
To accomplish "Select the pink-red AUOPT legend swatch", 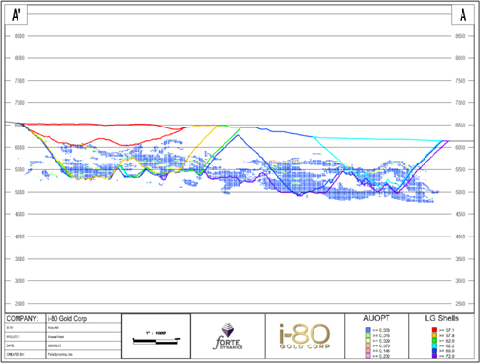I will pos(368,351).
